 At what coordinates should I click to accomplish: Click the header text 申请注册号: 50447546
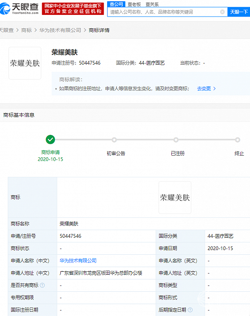point(76,63)
